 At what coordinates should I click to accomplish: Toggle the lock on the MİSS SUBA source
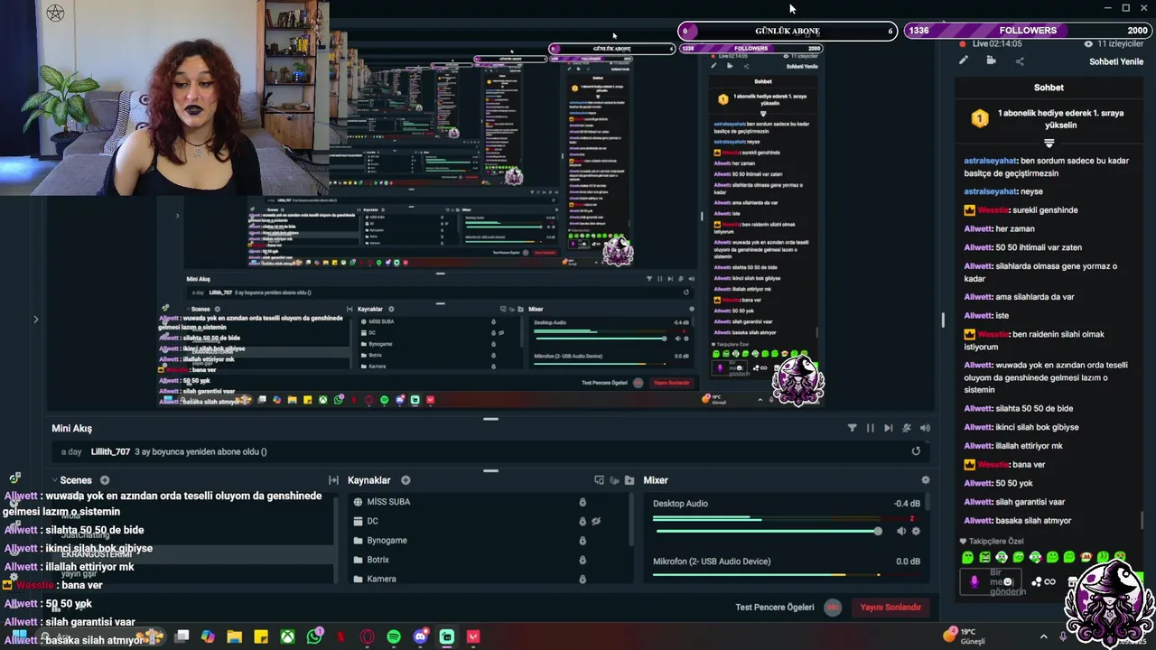pos(583,502)
